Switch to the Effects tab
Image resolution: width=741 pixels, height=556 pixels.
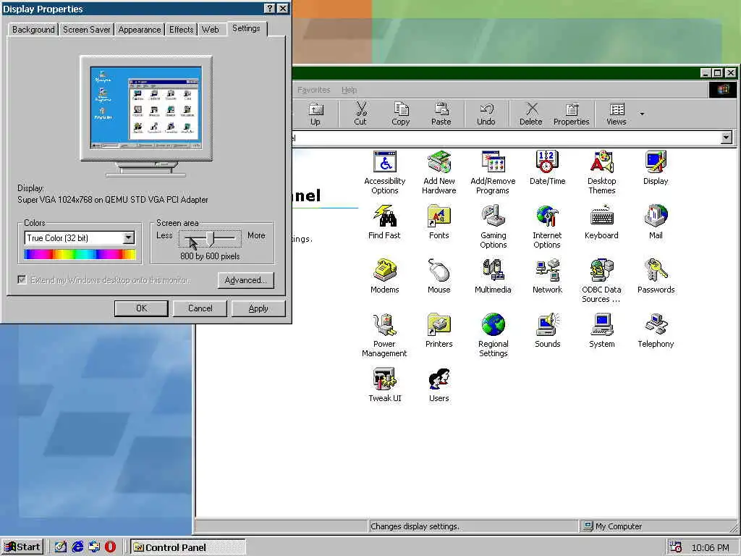[x=182, y=29]
